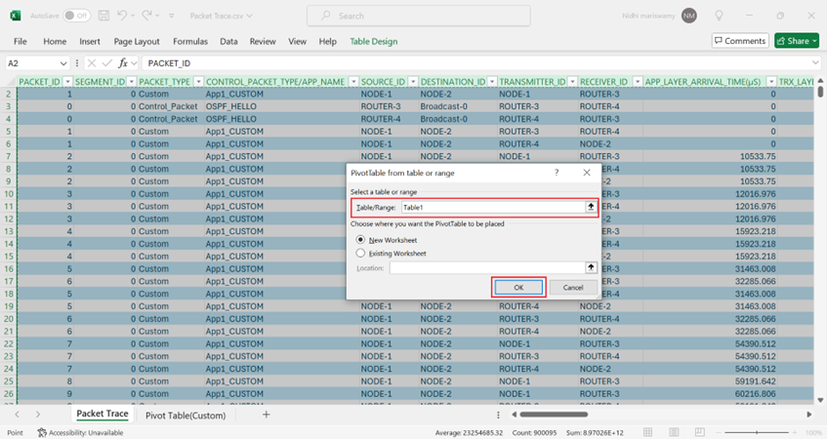The image size is (827, 439).
Task: Click the dialog Help question mark icon
Action: (x=557, y=173)
